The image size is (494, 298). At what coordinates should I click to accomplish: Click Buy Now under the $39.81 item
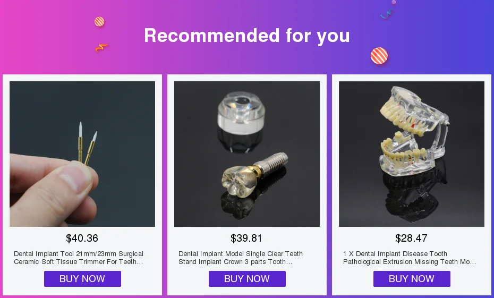(x=247, y=279)
